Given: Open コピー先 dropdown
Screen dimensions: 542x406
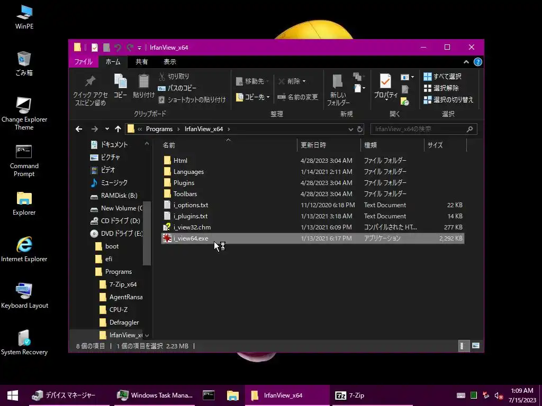Looking at the screenshot, I should pyautogui.click(x=252, y=97).
